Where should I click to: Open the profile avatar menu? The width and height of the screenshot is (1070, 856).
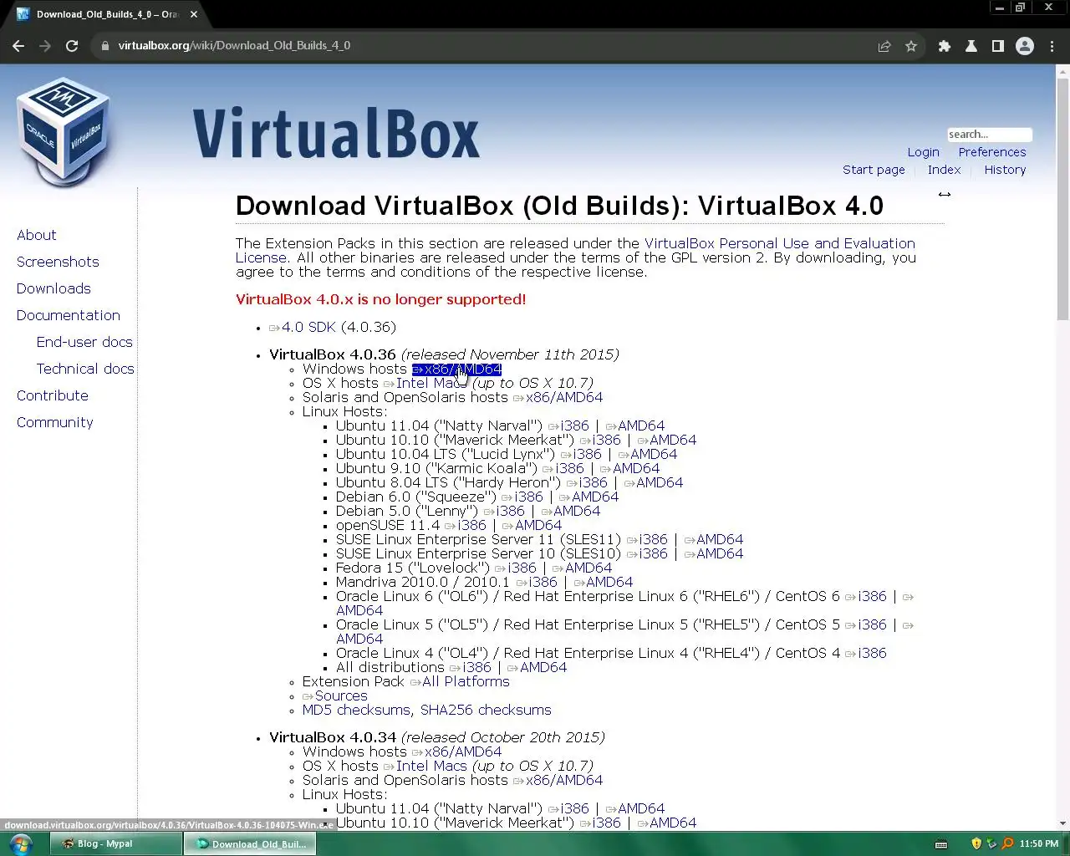tap(1025, 46)
